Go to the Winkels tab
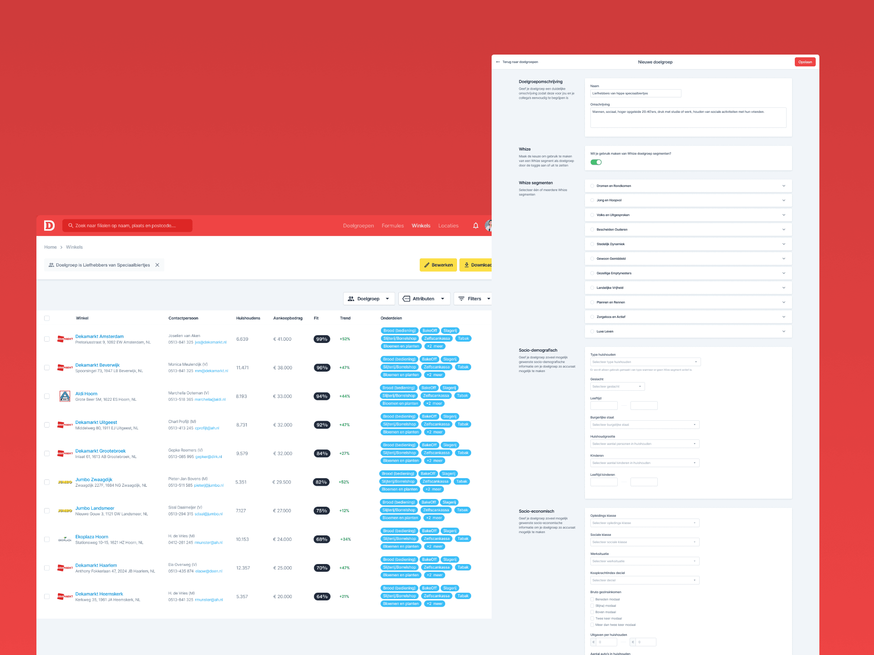The image size is (874, 655). (x=421, y=226)
